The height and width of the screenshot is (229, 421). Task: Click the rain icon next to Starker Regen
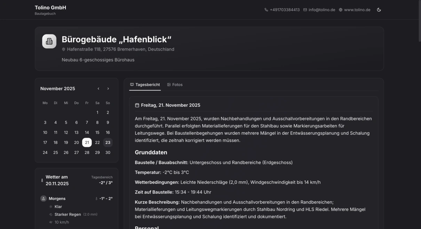(x=50, y=214)
